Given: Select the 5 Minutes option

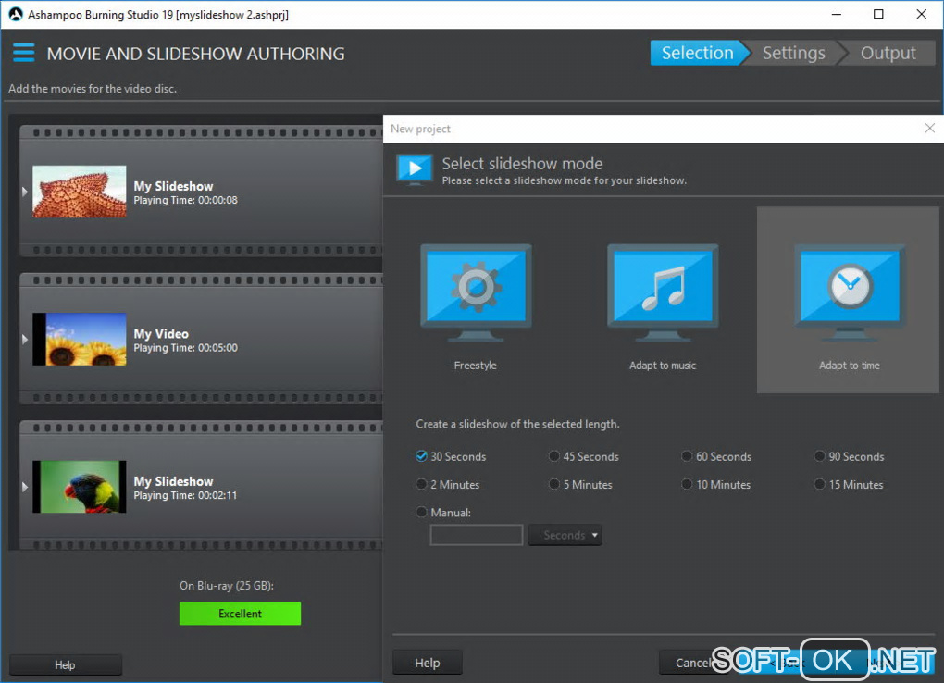Looking at the screenshot, I should point(580,484).
